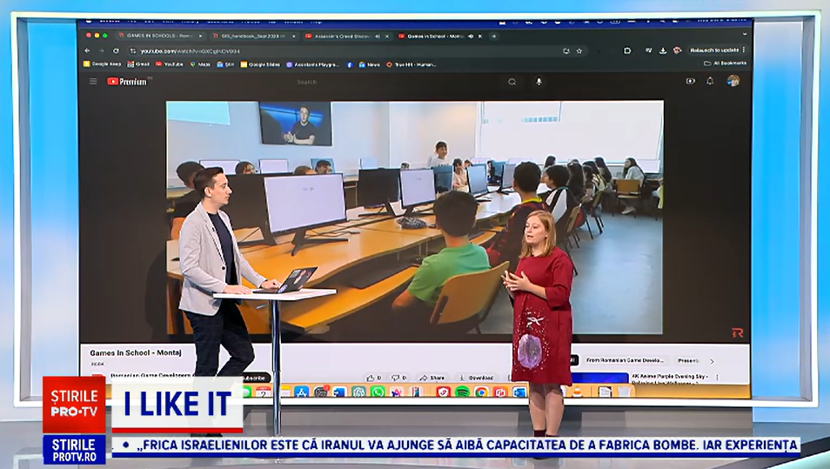Open the Chrome three-dot menu beside Relaunch
The image size is (830, 469).
tap(744, 50)
